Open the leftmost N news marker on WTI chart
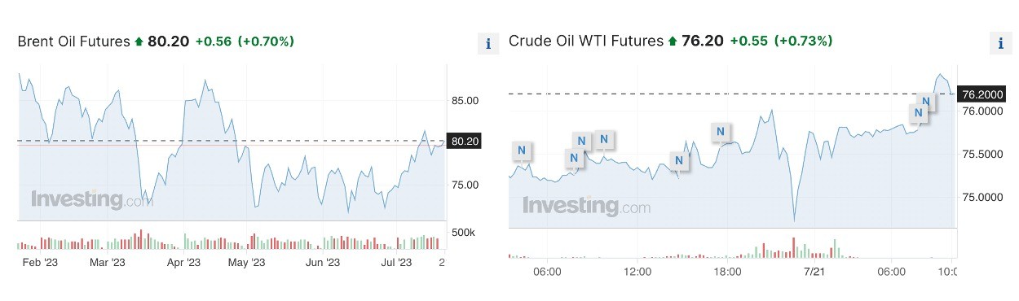 pos(522,150)
